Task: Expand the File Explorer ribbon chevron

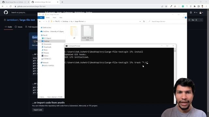Action: coord(183,18)
